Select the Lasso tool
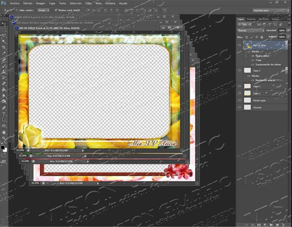Screen dimensions: 292x227 pyautogui.click(x=4, y=36)
